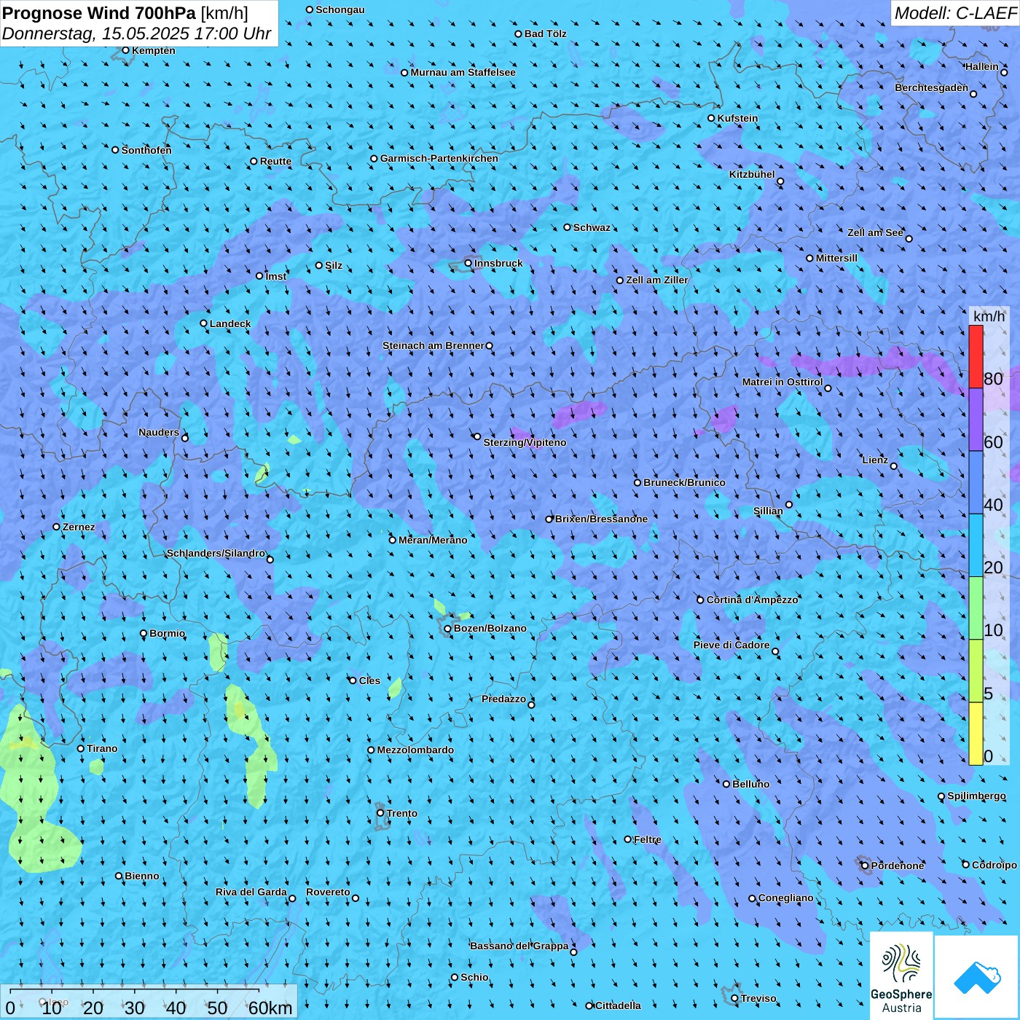
Task: Select the Kufstein city marker dot
Action: (x=712, y=118)
